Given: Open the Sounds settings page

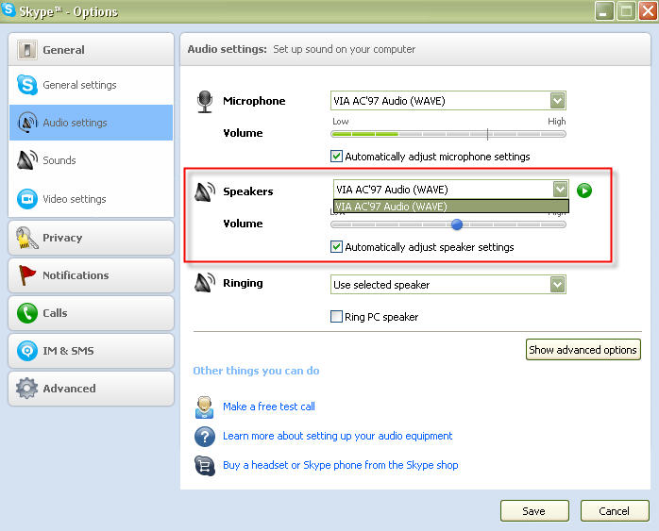Looking at the screenshot, I should [91, 160].
